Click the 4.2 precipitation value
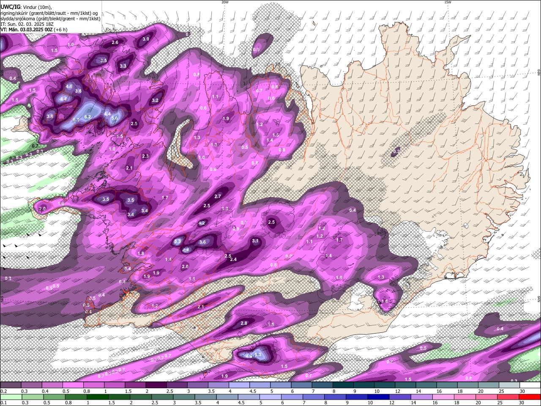 (x=202, y=223)
